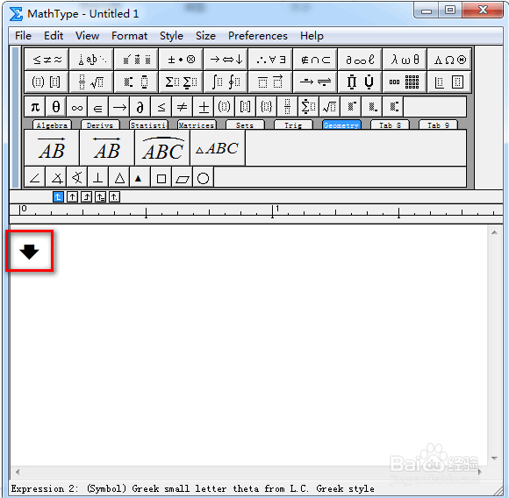Insert the square root template
Viewport: 509px width, 498px height.
click(x=329, y=107)
